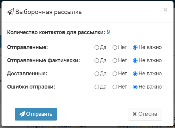Click the Выборочная рассылка title text

(x=48, y=12)
